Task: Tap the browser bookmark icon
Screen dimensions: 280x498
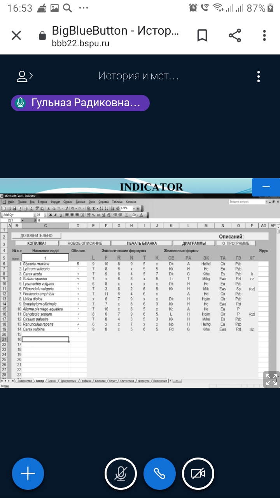Action: click(202, 36)
